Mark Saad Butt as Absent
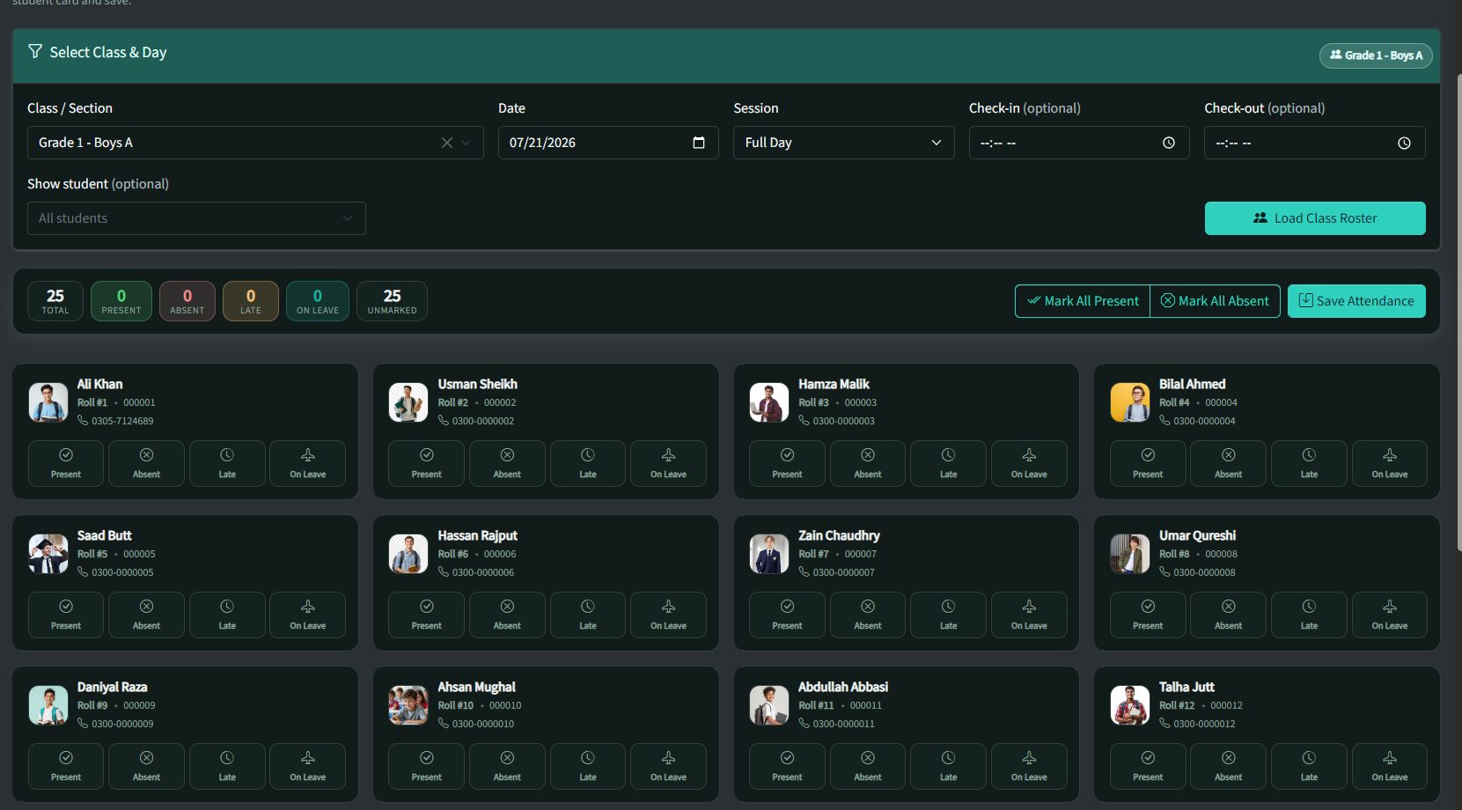This screenshot has height=810, width=1462. pos(146,615)
